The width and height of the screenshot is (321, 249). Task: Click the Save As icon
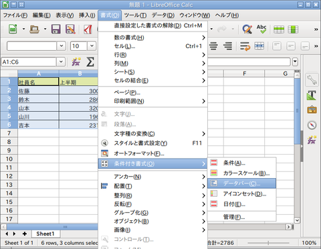70,29
